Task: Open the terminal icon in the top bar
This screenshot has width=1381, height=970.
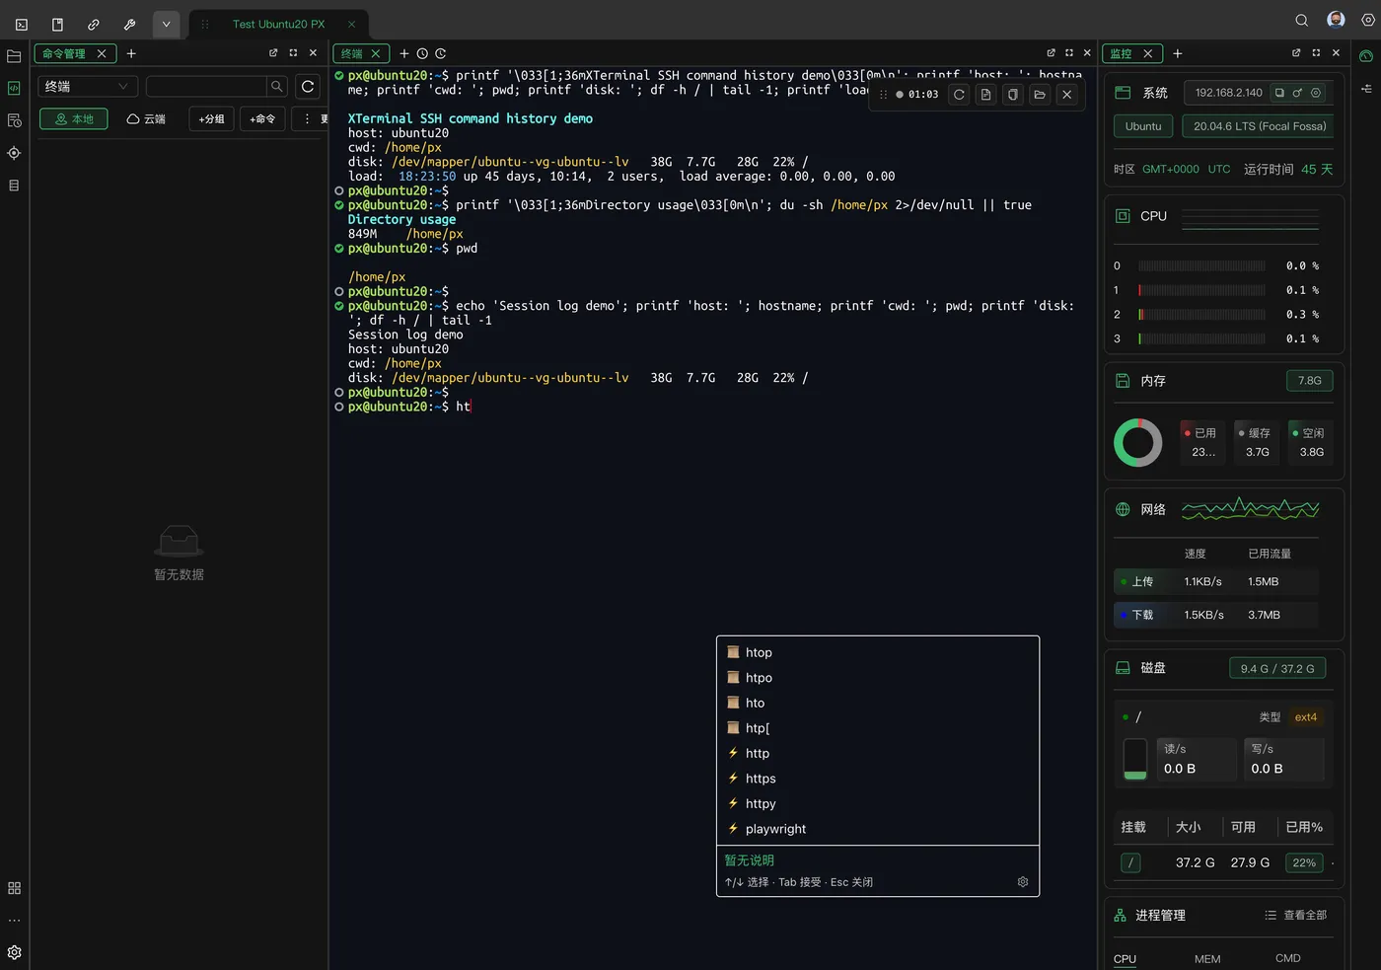Action: (x=22, y=24)
